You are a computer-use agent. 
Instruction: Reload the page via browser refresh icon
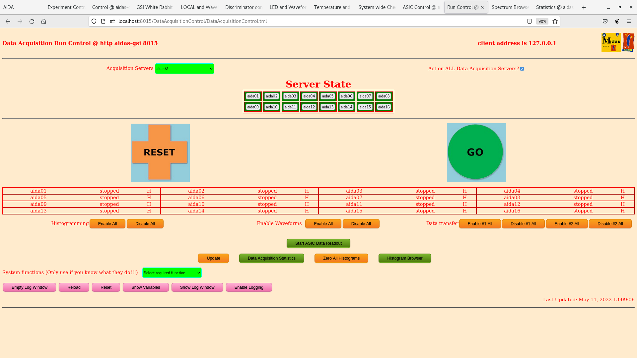point(32,21)
